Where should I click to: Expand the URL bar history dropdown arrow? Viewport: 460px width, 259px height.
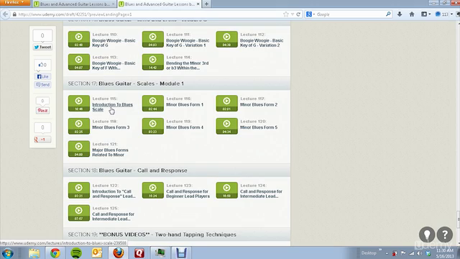point(293,14)
